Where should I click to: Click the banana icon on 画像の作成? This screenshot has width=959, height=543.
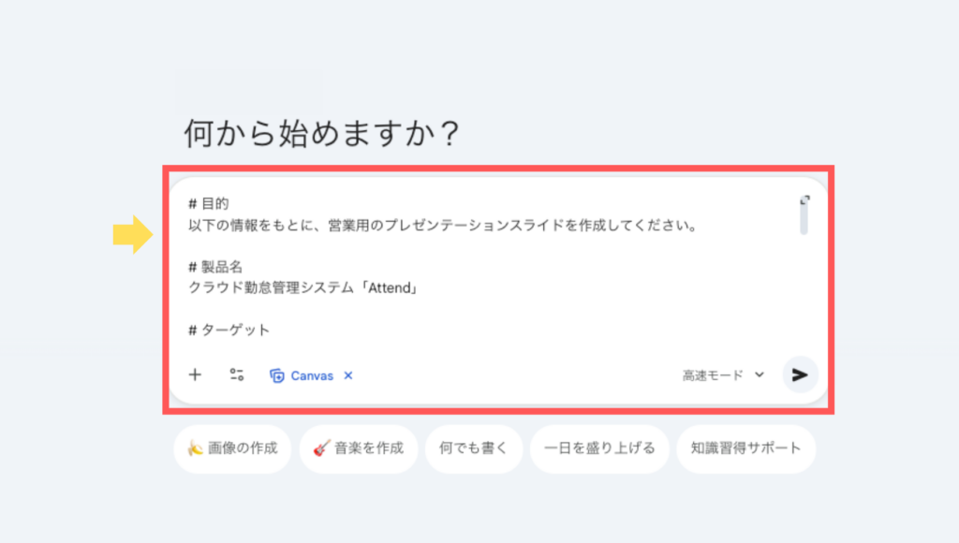[195, 448]
